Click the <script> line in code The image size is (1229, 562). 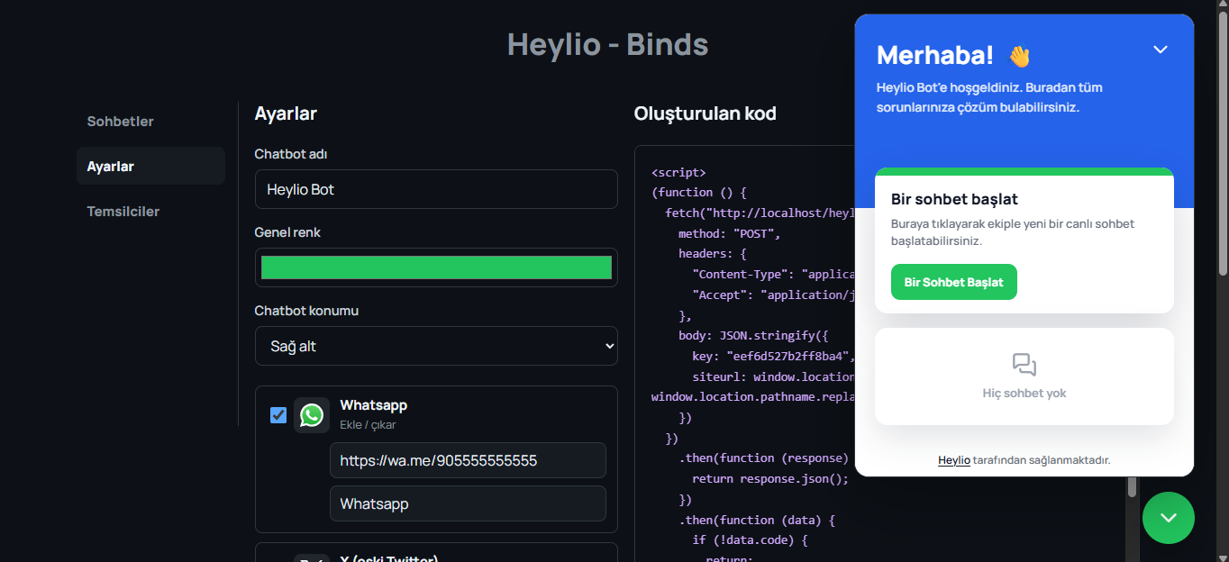point(678,172)
